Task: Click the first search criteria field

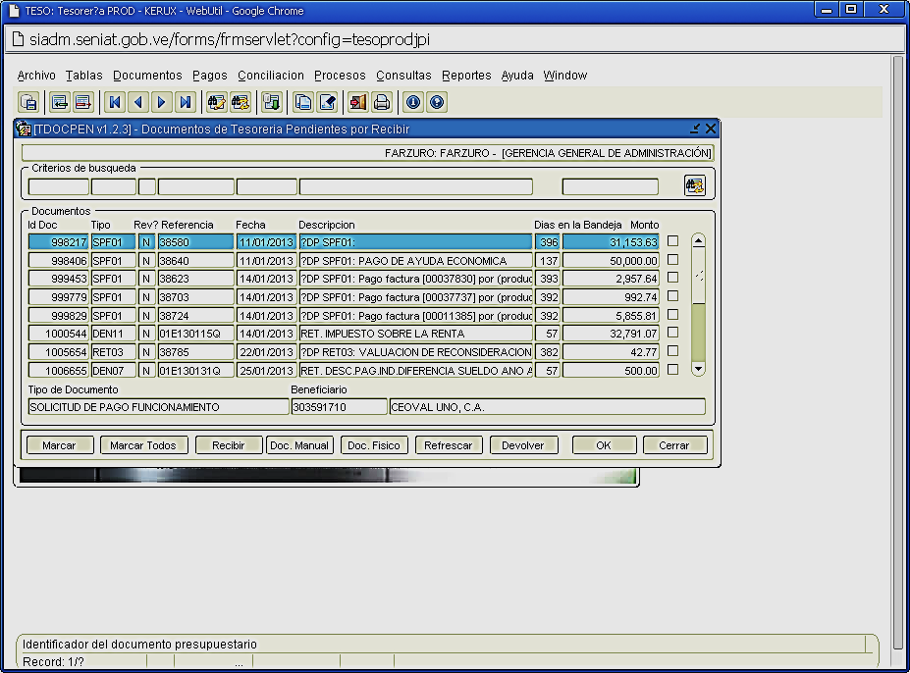Action: click(59, 186)
